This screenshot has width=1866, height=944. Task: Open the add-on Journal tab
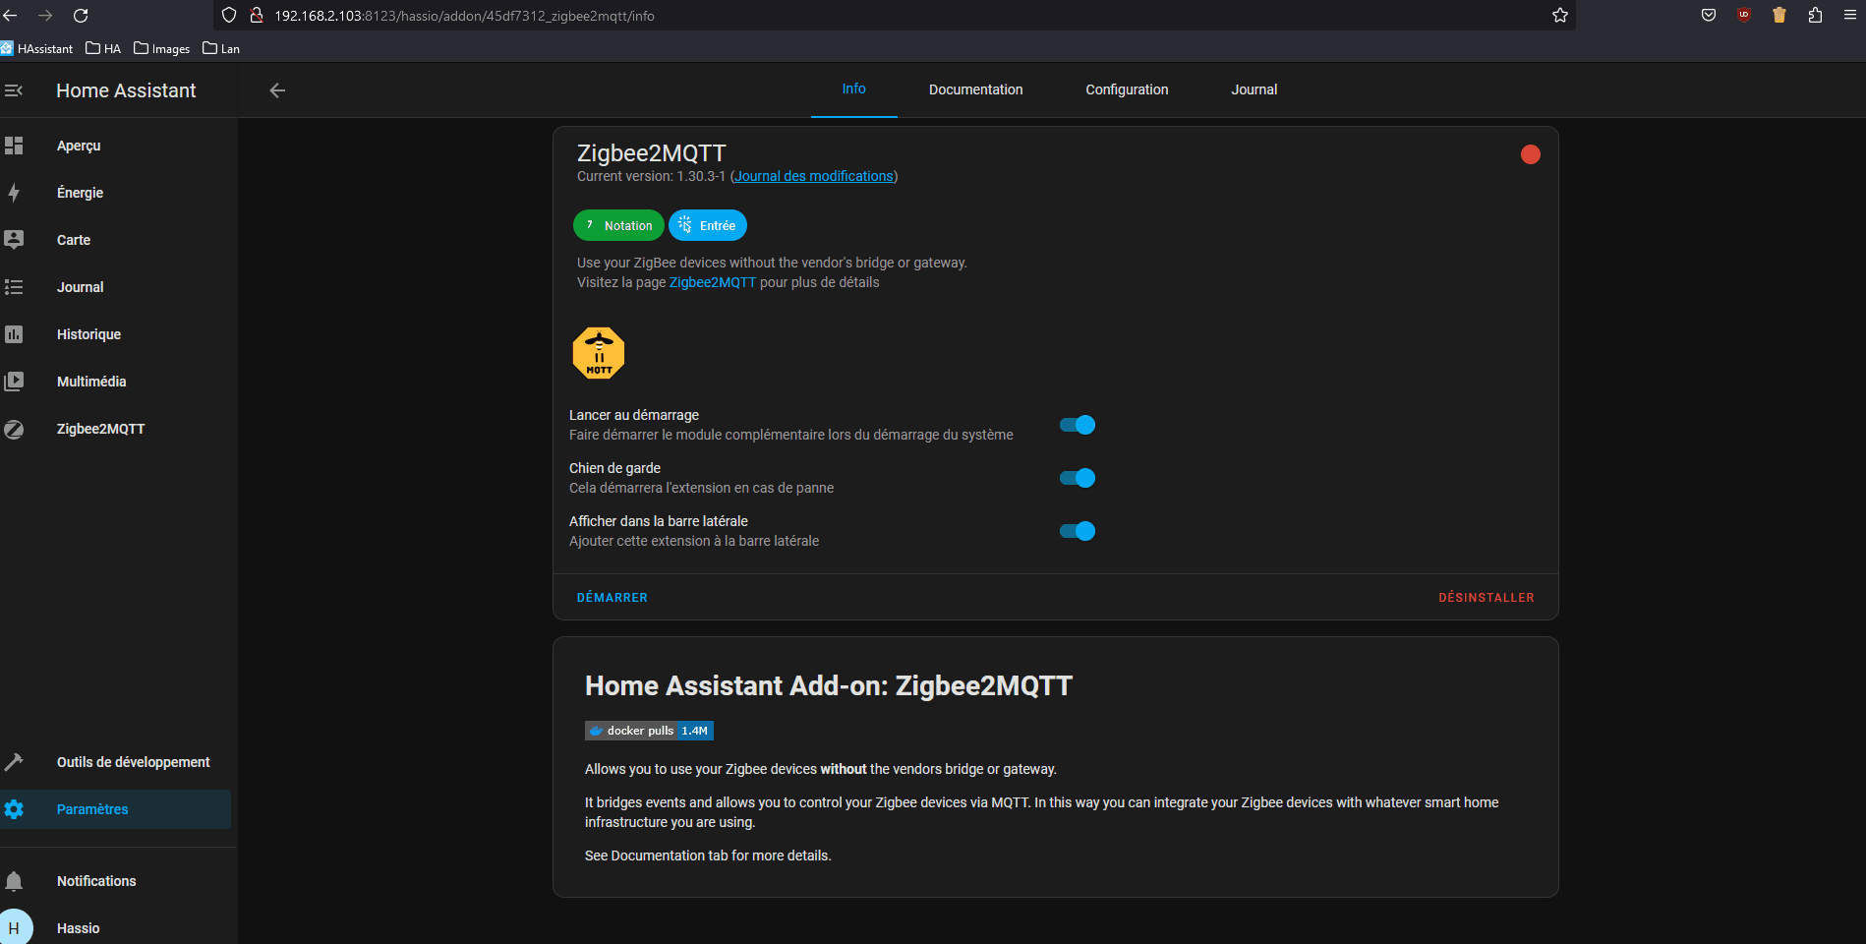coord(1254,89)
